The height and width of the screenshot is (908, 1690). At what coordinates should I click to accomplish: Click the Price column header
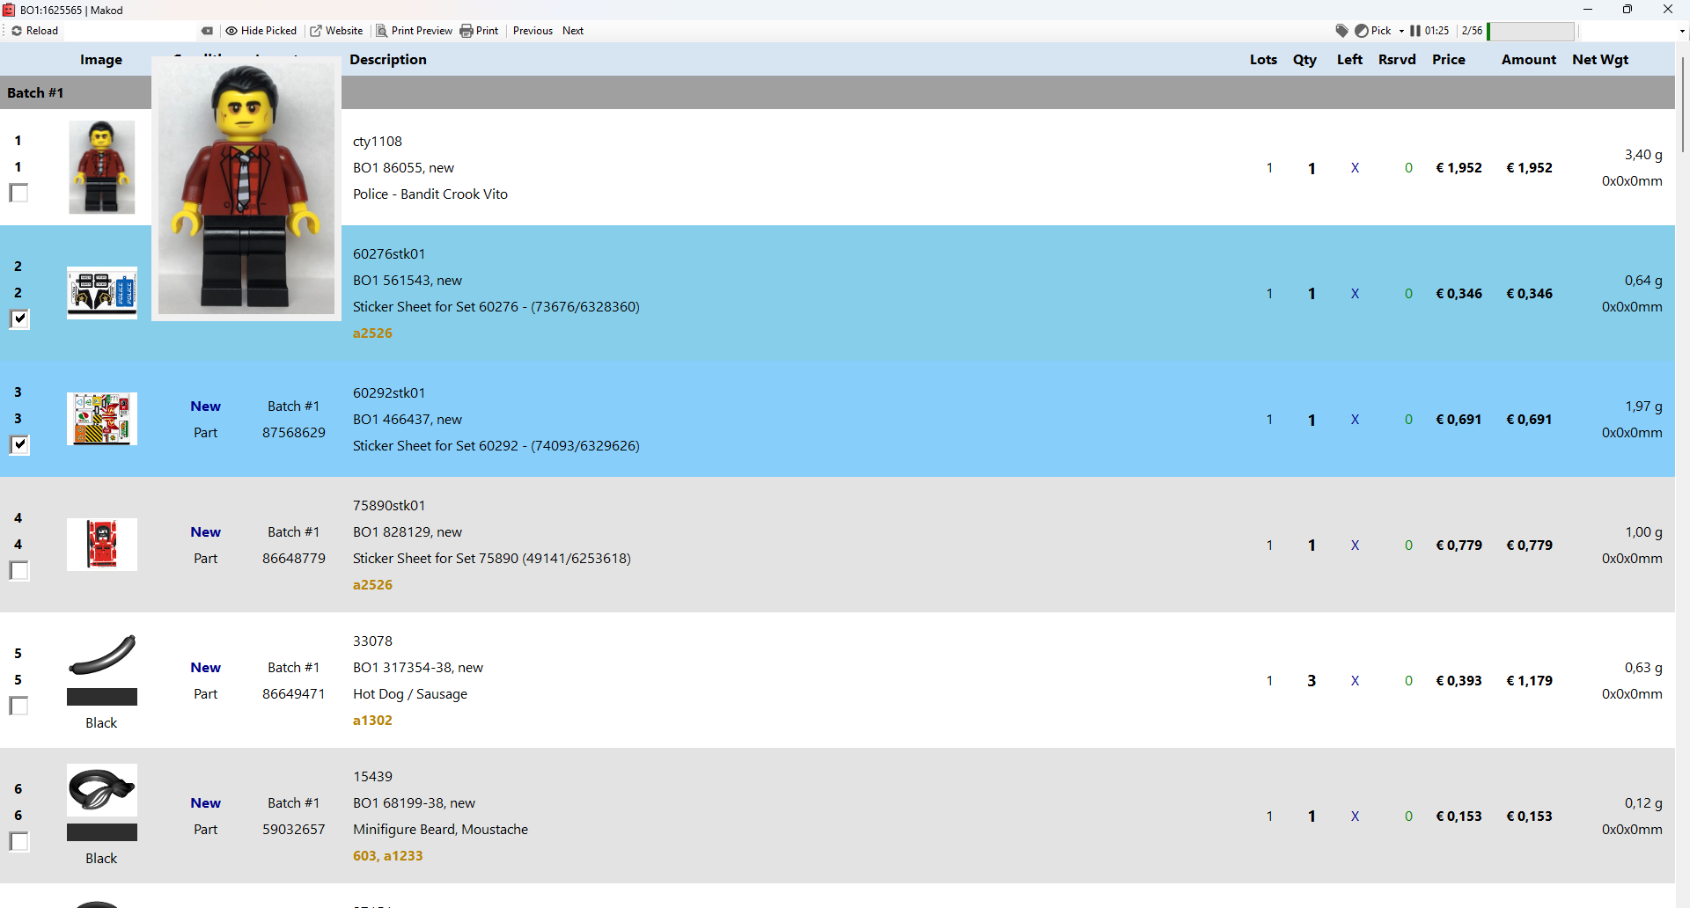point(1449,60)
